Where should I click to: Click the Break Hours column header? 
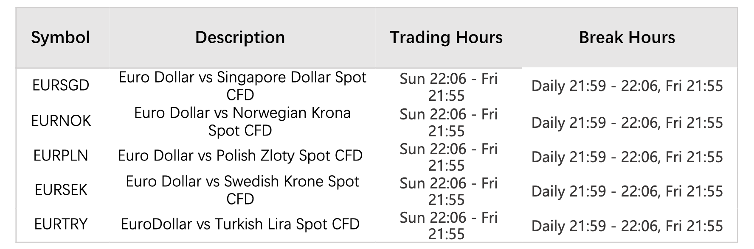[x=627, y=37]
